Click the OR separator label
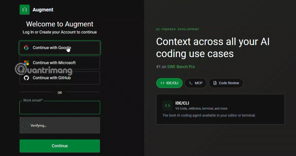Image resolution: width=296 pixels, height=156 pixels. [x=60, y=93]
